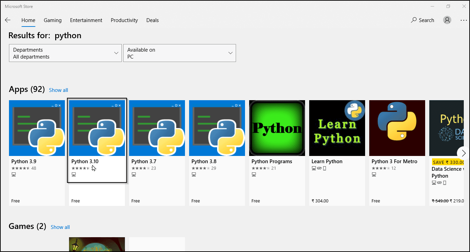Viewport: 470px width, 252px height.
Task: Go back using the back arrow
Action: 8,20
